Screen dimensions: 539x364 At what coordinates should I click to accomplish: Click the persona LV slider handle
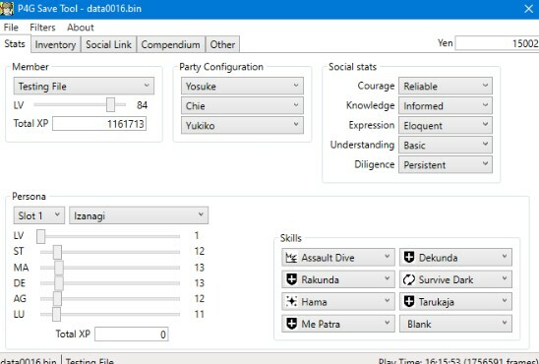click(41, 236)
